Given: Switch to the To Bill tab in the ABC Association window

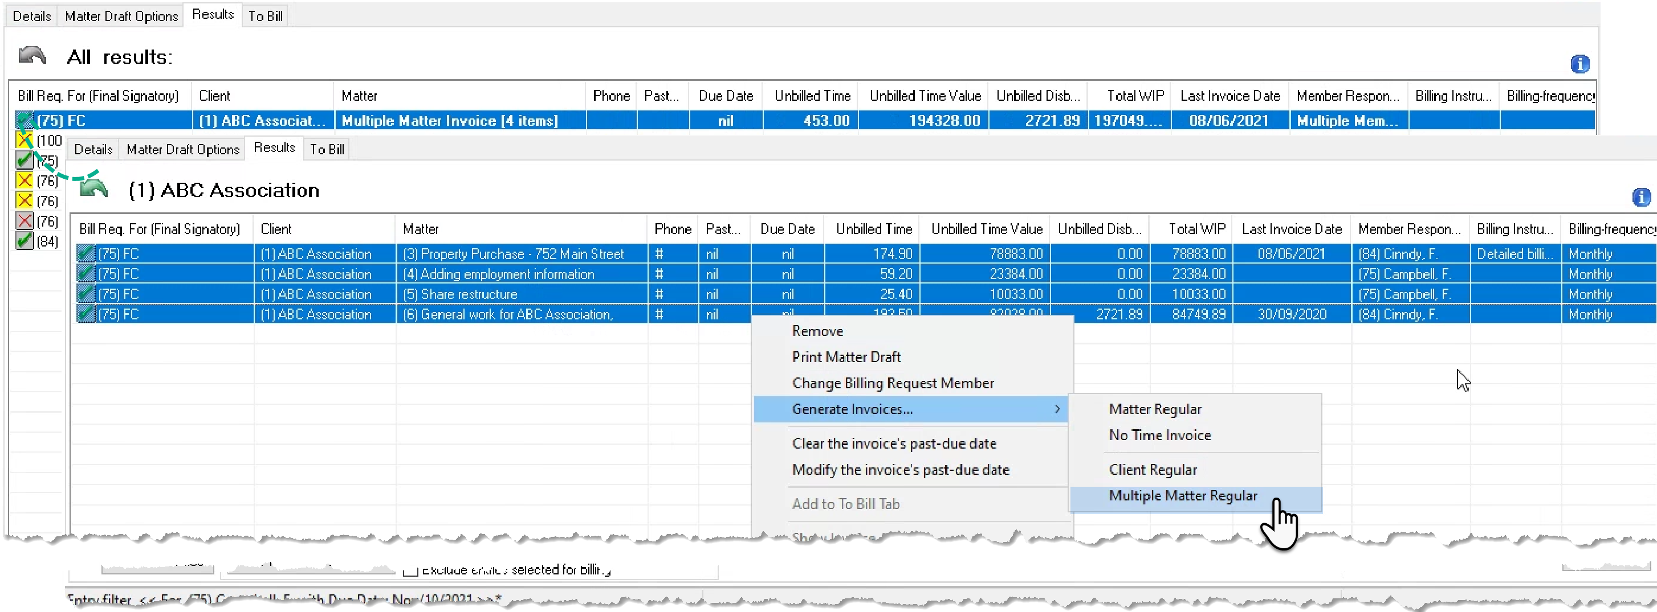Looking at the screenshot, I should tap(327, 149).
